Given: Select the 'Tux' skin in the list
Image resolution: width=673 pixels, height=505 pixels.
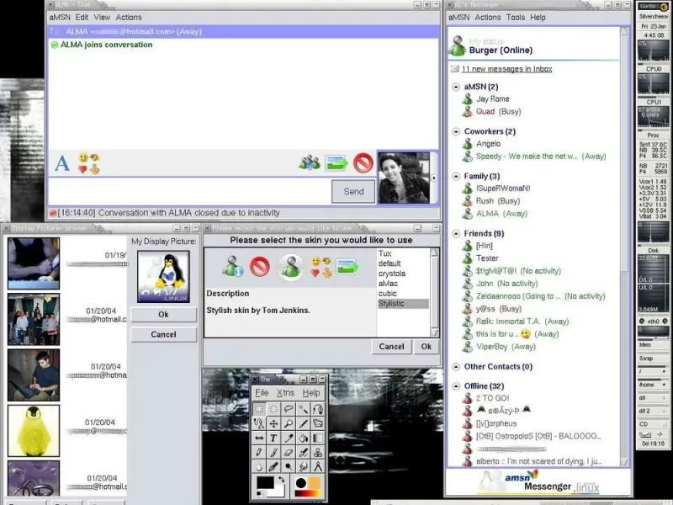Looking at the screenshot, I should coord(384,253).
